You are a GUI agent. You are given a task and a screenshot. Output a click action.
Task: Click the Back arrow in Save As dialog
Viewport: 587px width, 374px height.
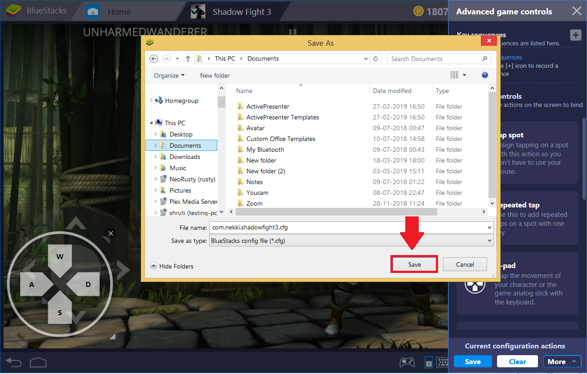click(154, 59)
